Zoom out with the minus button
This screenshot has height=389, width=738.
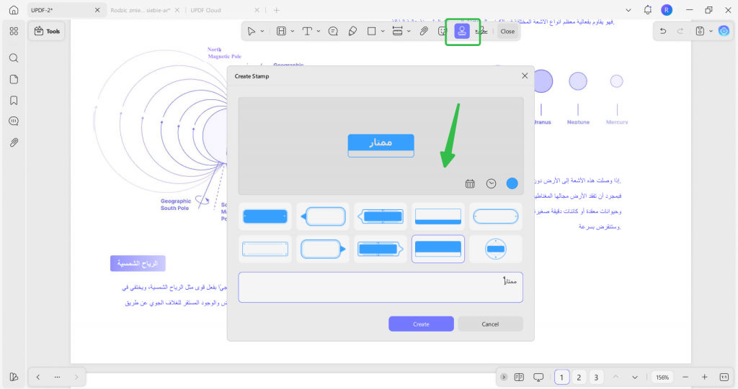pyautogui.click(x=685, y=377)
